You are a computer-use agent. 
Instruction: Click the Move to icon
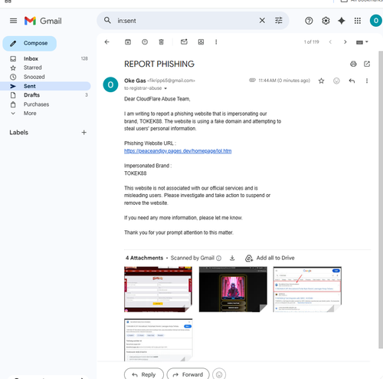coord(201,42)
